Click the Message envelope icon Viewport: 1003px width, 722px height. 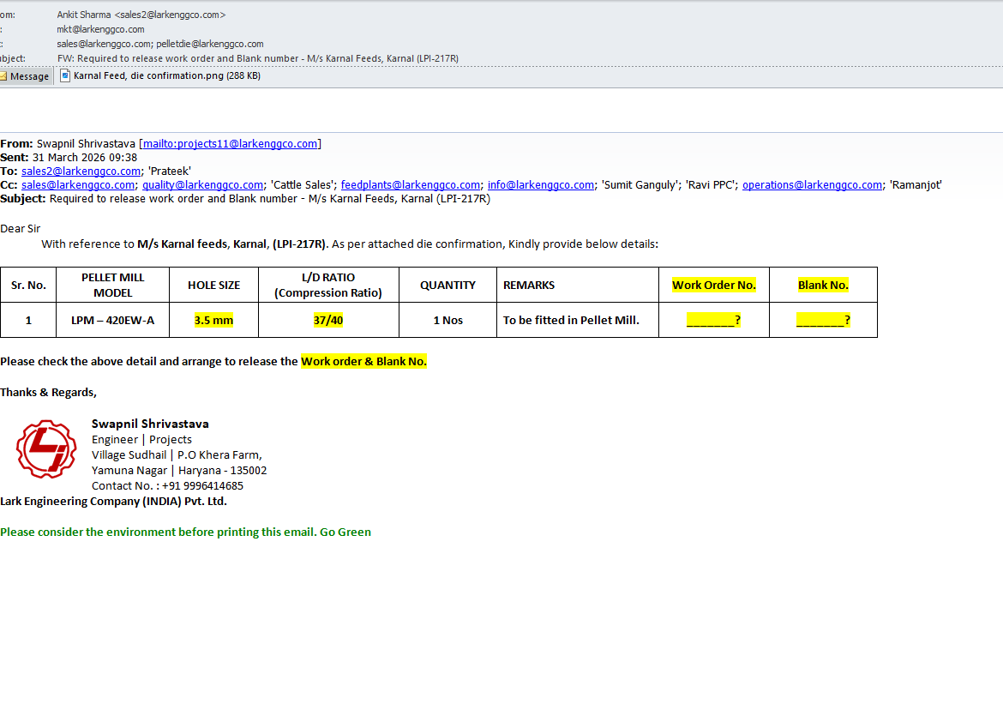3,76
